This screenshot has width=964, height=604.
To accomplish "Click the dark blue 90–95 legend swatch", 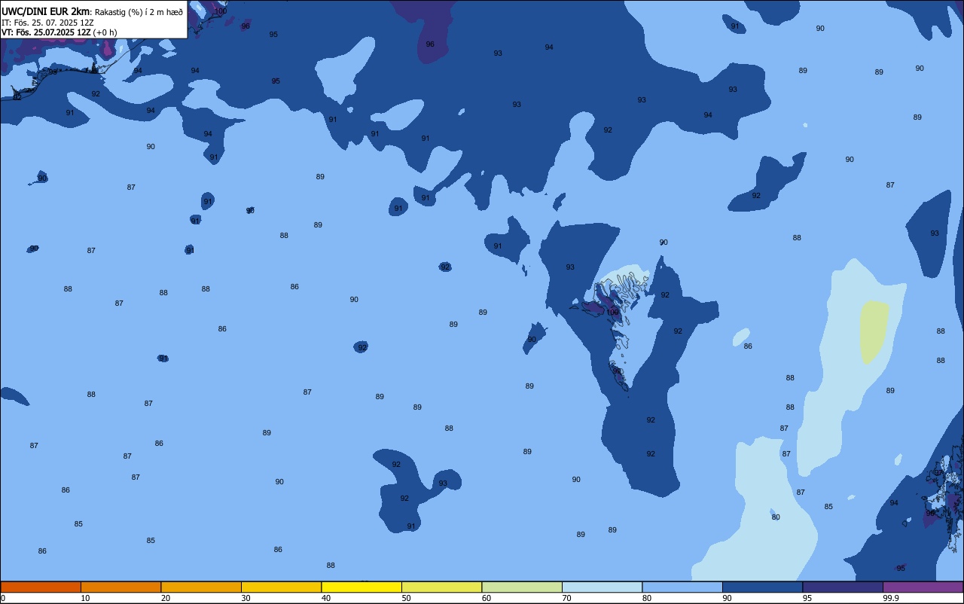I will click(762, 587).
